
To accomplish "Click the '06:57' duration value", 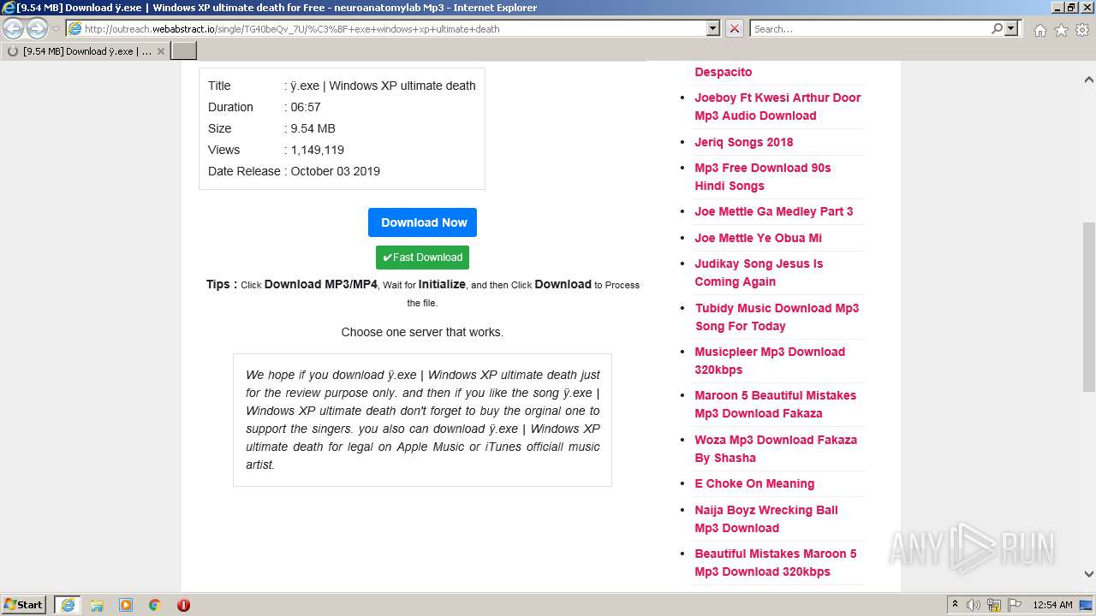I will coord(305,107).
